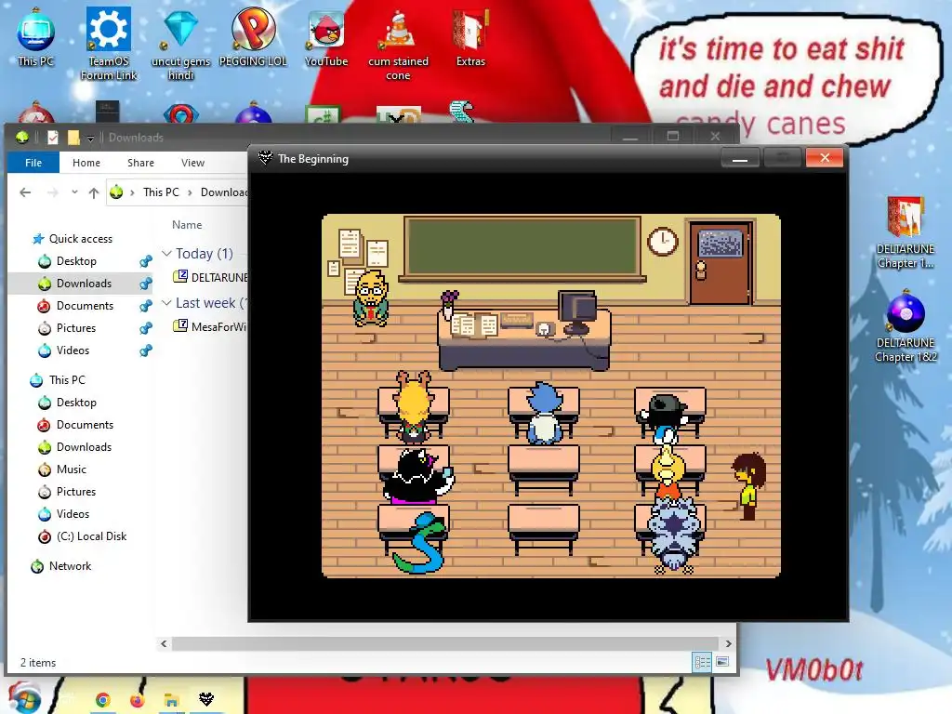Select Downloads under This PC
952x714 pixels.
pos(84,447)
